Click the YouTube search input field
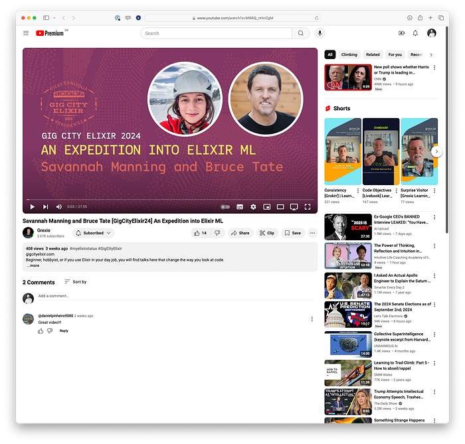 [x=216, y=33]
